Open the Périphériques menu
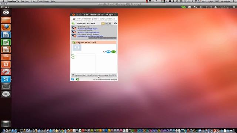 pos(43,1)
